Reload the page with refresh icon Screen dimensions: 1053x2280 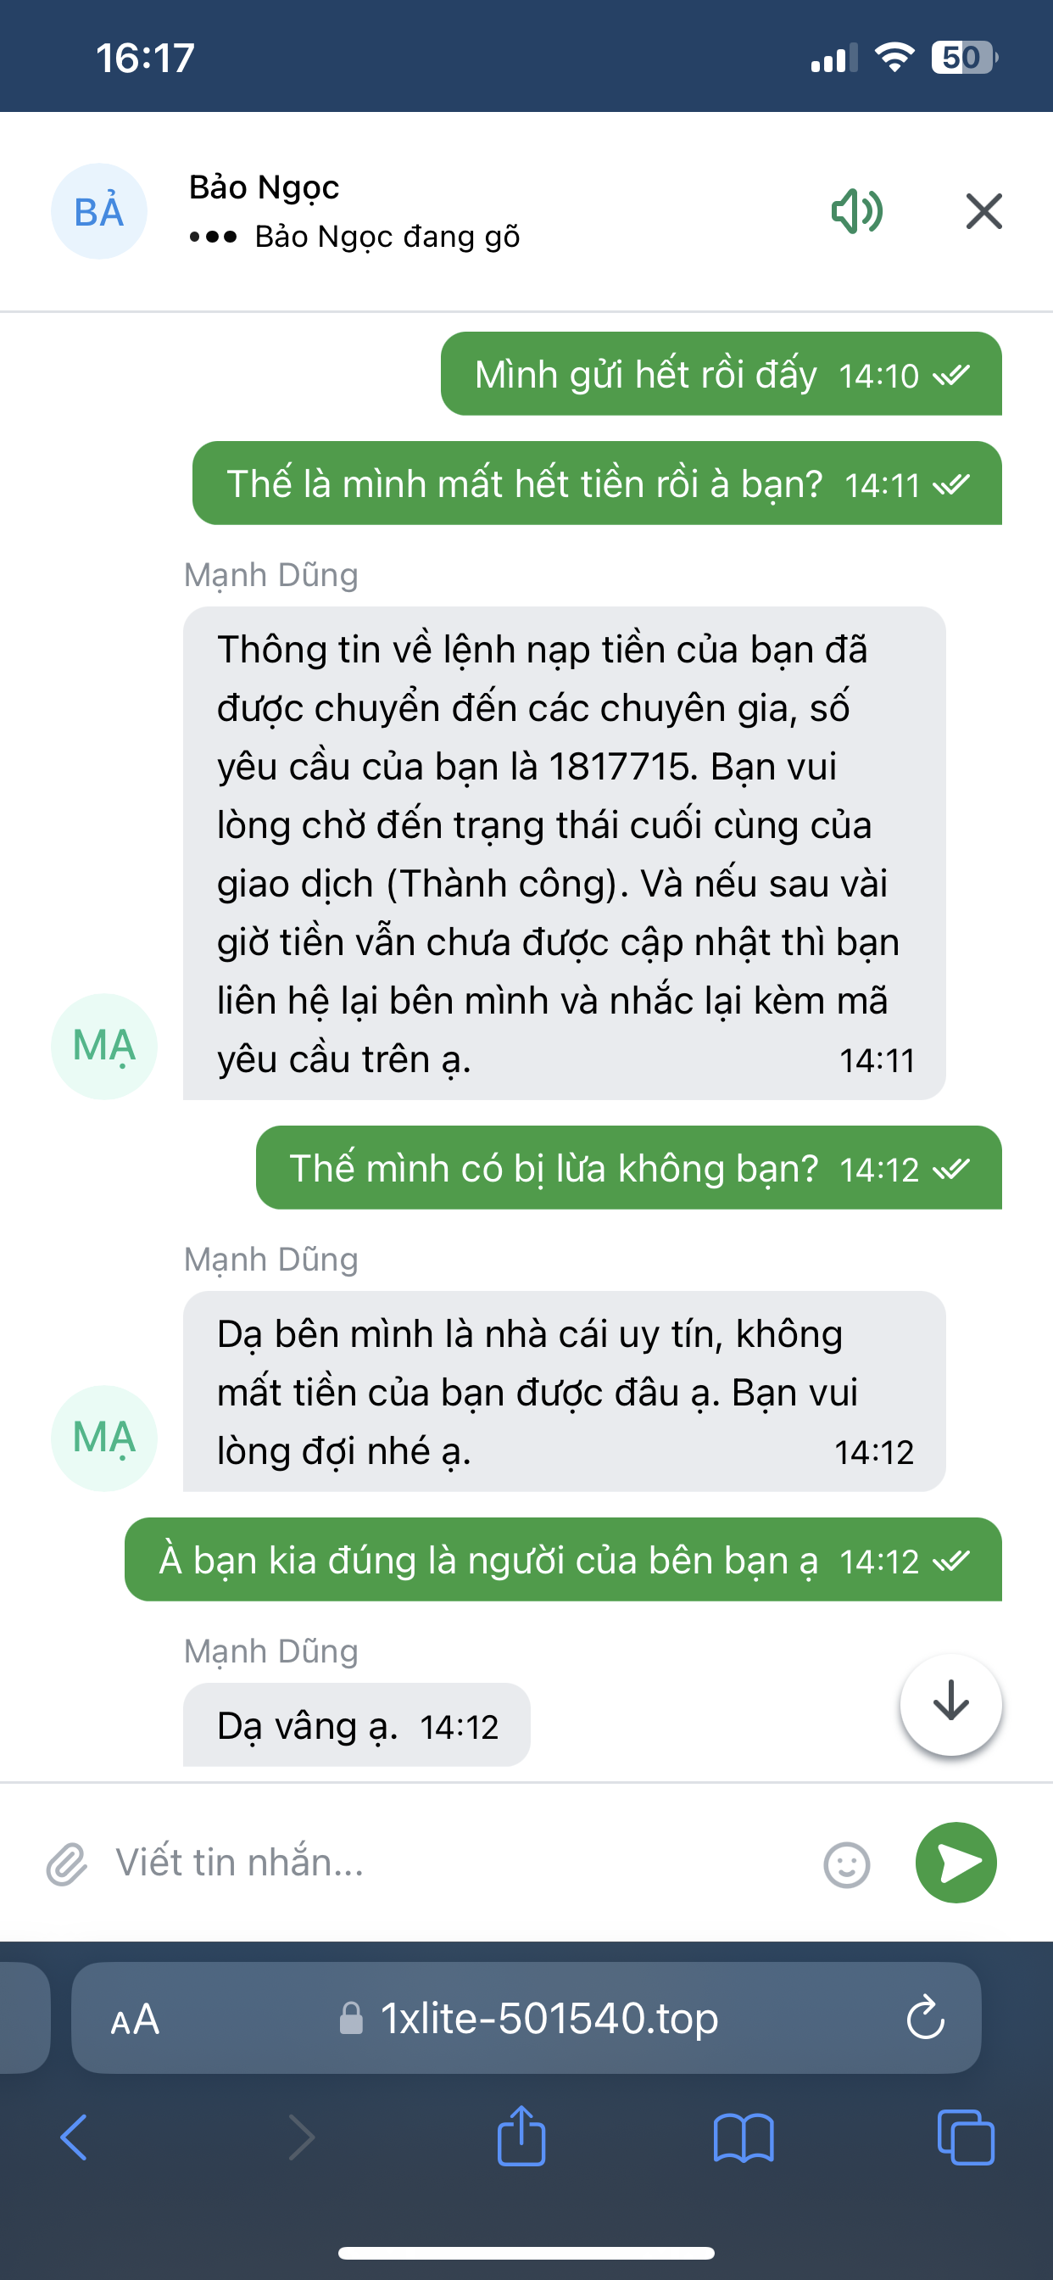click(925, 2019)
